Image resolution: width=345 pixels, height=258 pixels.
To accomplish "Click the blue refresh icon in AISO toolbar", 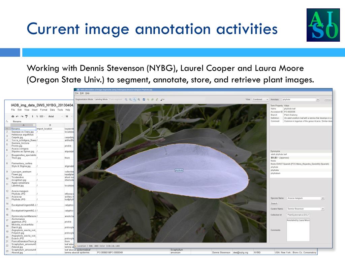I will click(144, 99).
